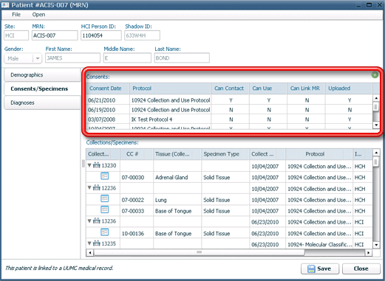Image resolution: width=385 pixels, height=281 pixels.
Task: Click collection kit icon for 12236
Action: click(97, 187)
